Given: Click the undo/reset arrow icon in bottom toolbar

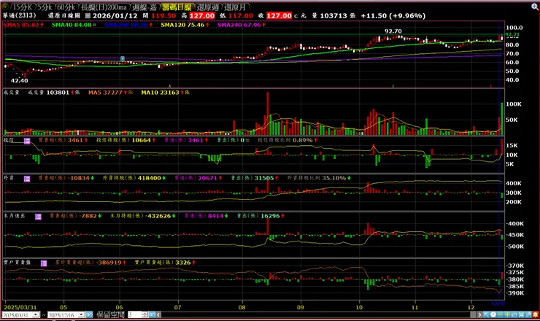Looking at the screenshot, I should tap(514, 314).
